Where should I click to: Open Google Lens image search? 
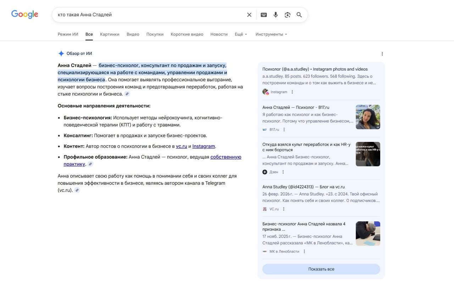tap(287, 15)
